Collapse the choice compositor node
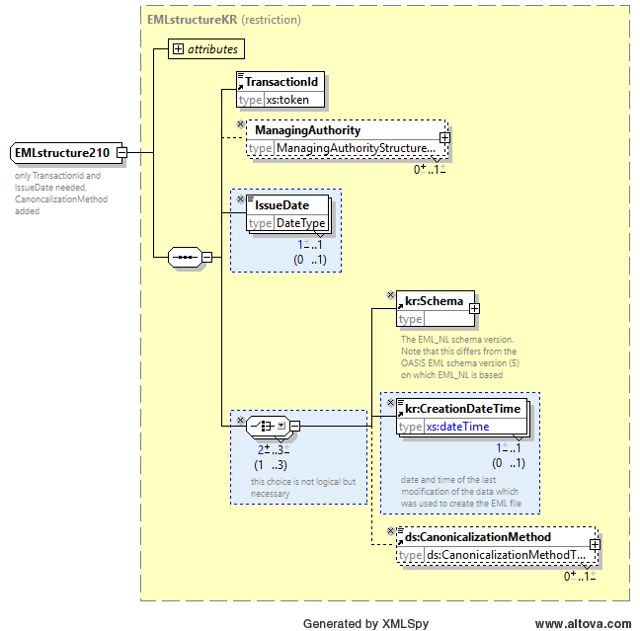The image size is (640, 631). point(294,427)
